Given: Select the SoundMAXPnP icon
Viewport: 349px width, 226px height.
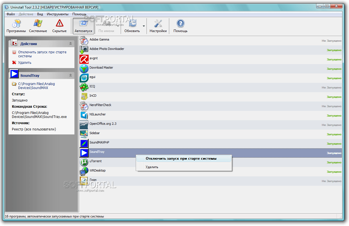Looking at the screenshot, I should (x=84, y=143).
